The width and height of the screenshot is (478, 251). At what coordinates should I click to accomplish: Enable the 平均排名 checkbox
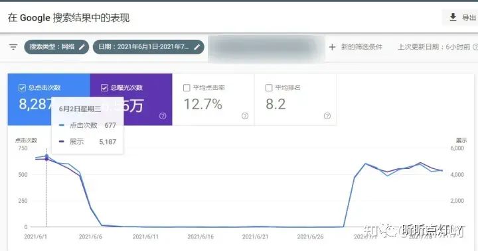pos(269,88)
